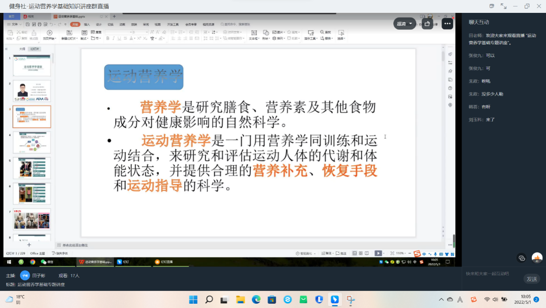Select the 插入 ribbon tab

pos(87,24)
